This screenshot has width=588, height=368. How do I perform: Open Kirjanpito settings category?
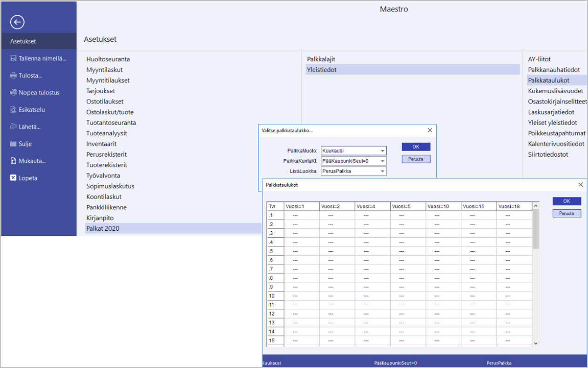tap(100, 218)
